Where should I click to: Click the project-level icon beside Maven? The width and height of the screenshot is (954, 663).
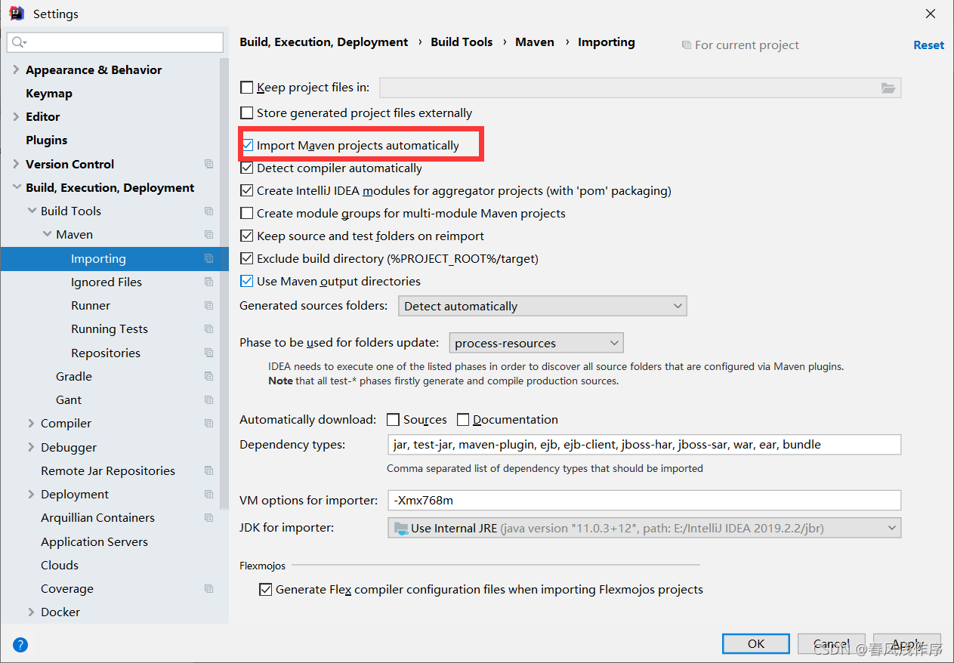point(209,234)
